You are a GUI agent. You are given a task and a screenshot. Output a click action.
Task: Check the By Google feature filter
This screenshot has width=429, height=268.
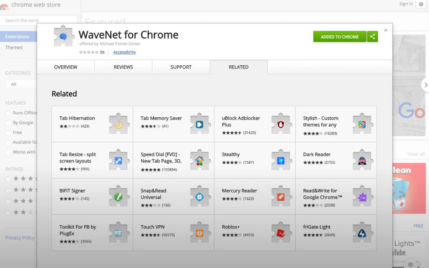8,122
